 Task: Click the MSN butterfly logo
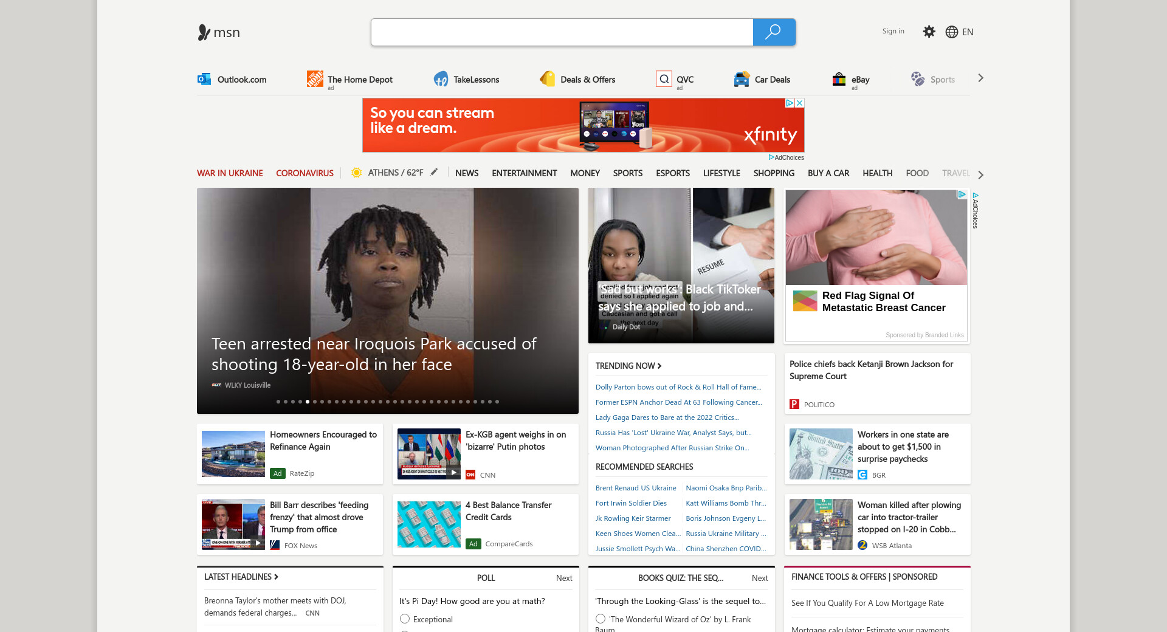point(204,32)
